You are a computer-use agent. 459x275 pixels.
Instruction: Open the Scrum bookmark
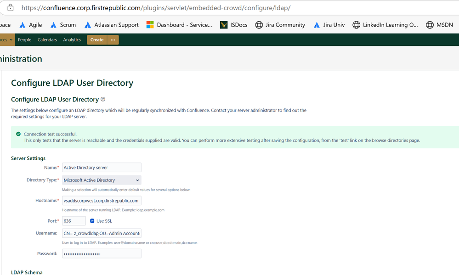(63, 25)
